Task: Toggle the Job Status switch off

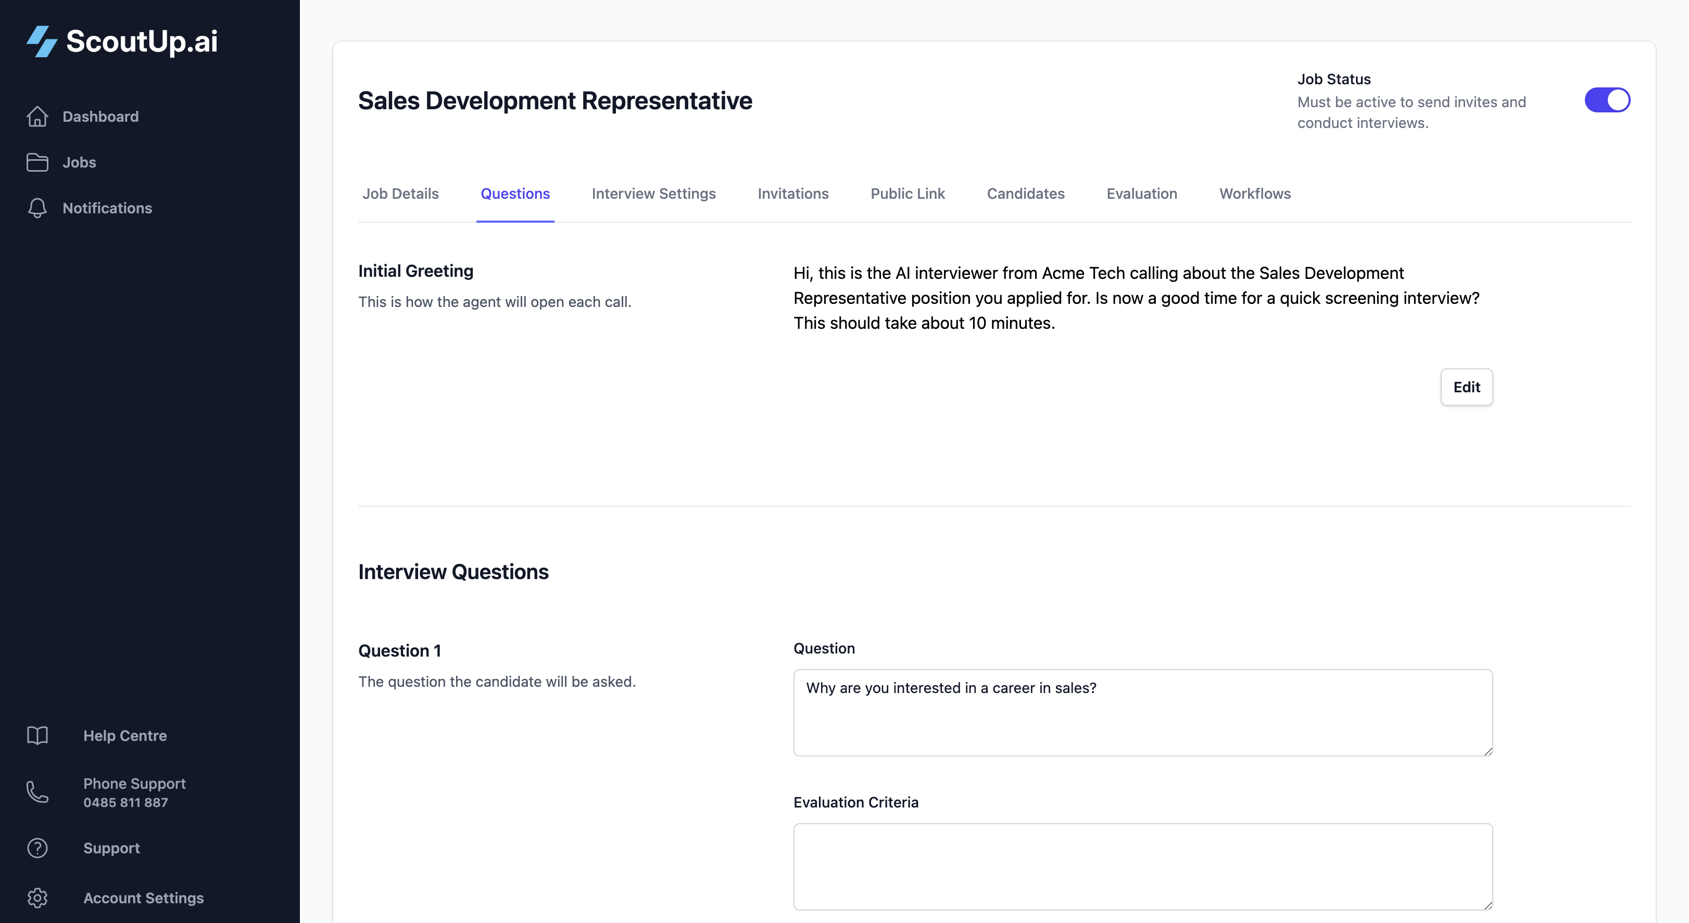Action: coord(1607,100)
